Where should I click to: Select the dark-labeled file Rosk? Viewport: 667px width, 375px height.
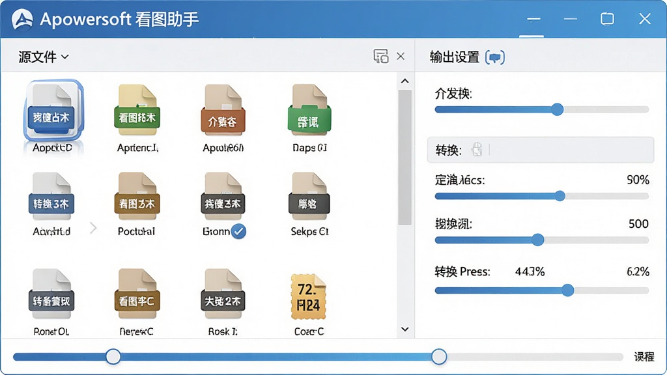tap(223, 301)
